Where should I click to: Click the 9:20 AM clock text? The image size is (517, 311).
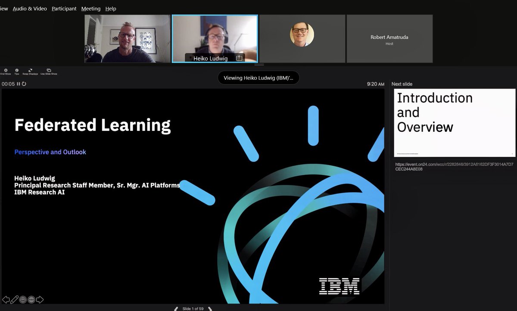click(376, 84)
